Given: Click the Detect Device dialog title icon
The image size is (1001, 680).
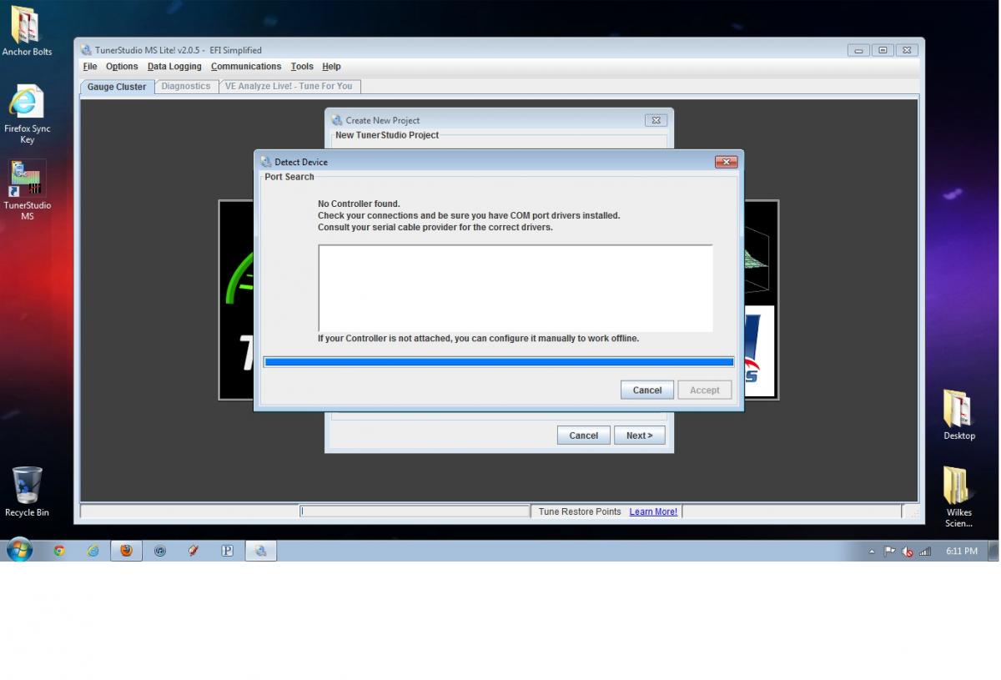Looking at the screenshot, I should tap(266, 162).
